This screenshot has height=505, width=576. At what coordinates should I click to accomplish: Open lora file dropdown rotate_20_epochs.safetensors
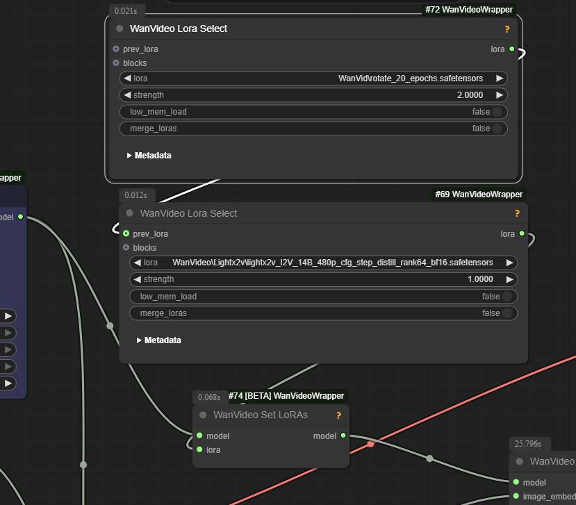[x=313, y=78]
